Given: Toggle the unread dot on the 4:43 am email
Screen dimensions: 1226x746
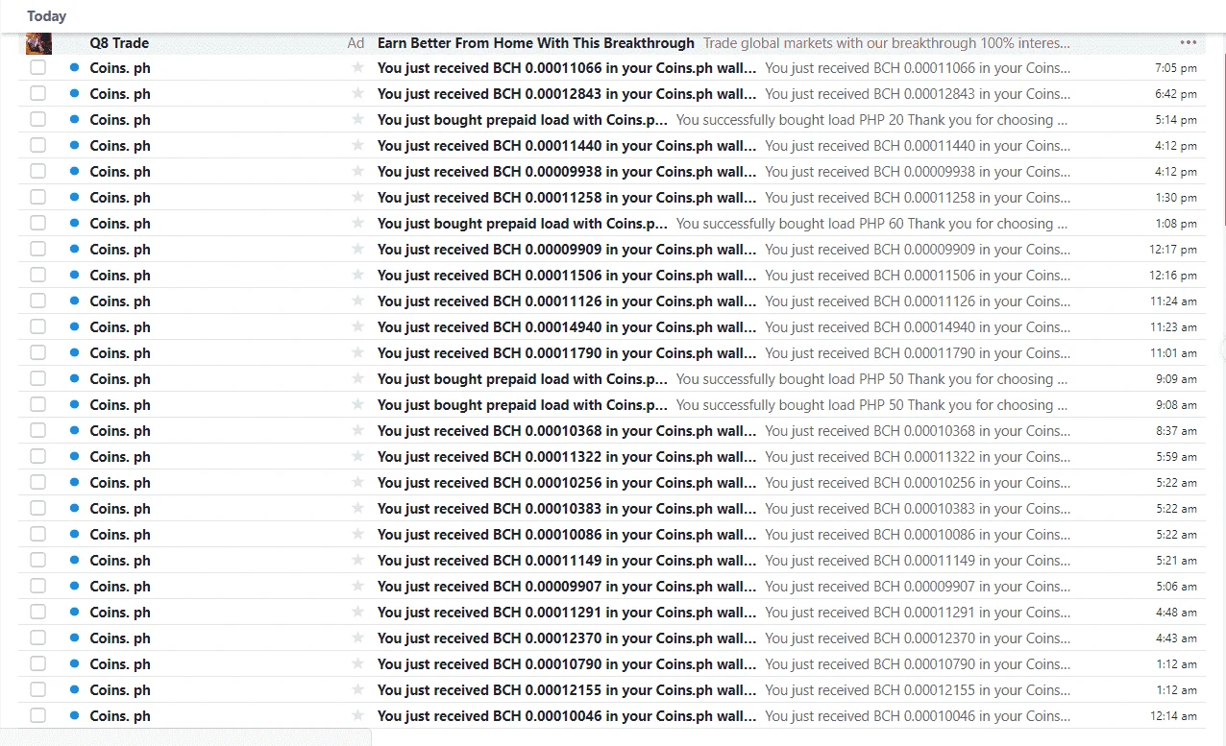Looking at the screenshot, I should pyautogui.click(x=74, y=638).
